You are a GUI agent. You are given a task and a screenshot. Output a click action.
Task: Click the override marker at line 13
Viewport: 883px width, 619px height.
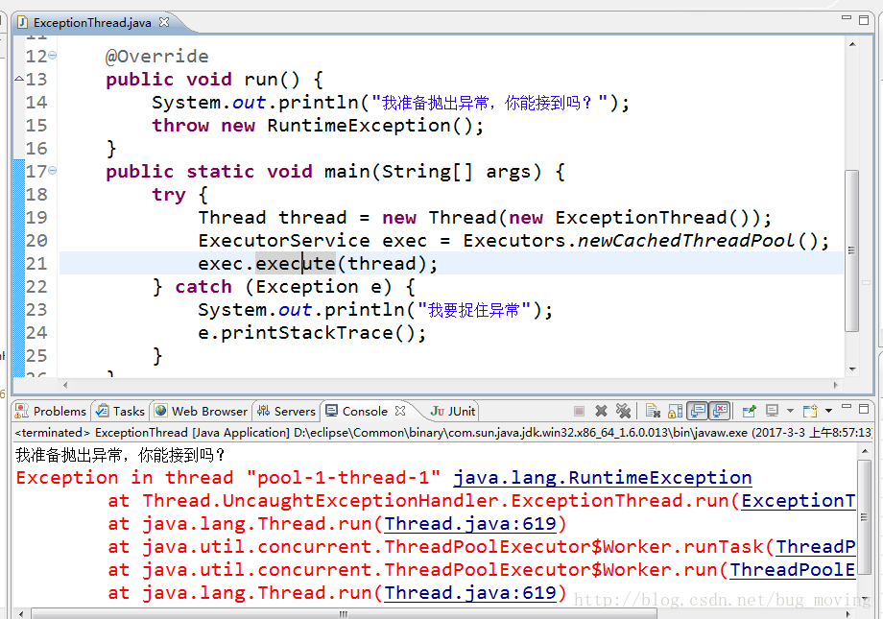coord(18,79)
